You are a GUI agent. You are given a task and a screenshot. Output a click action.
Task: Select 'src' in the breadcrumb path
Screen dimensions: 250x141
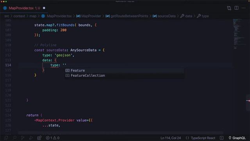click(7, 16)
